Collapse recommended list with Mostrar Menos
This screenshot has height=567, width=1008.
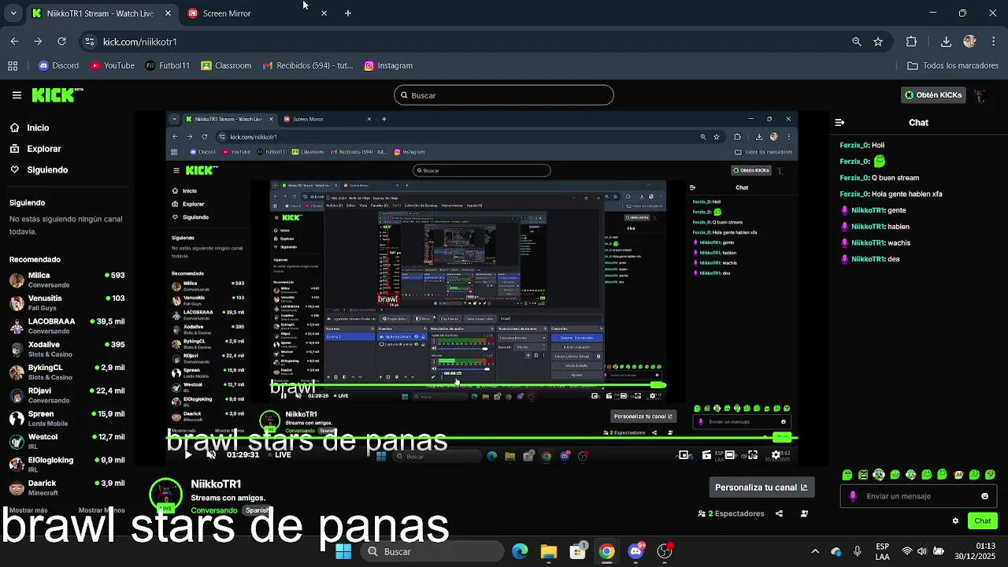(103, 510)
